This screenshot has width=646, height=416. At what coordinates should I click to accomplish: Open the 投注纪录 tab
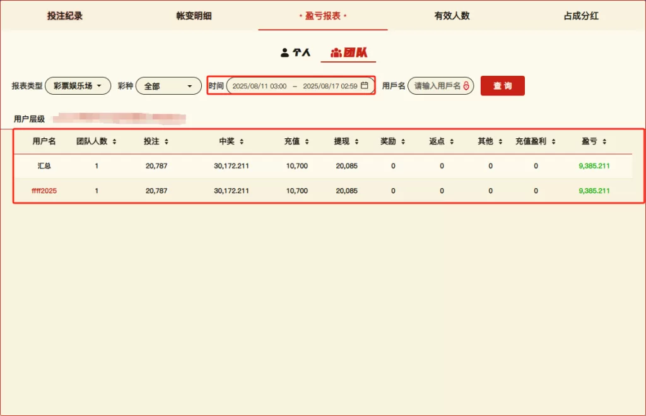(65, 16)
